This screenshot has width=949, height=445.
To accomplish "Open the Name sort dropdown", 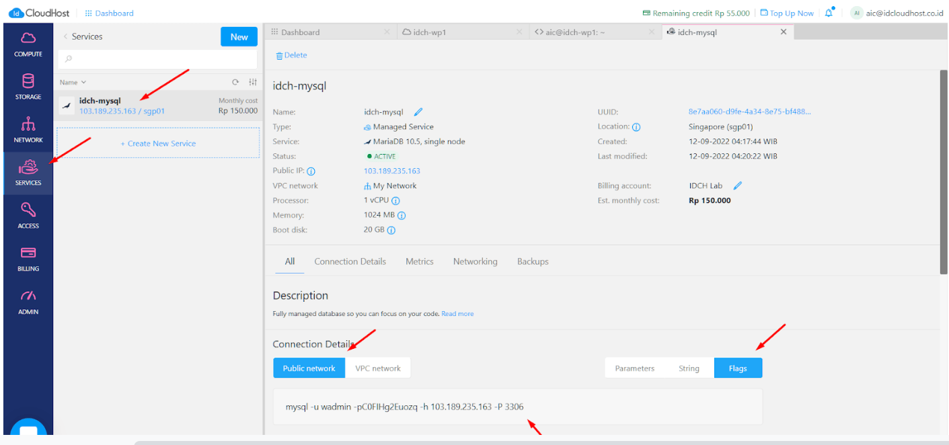I will point(73,82).
